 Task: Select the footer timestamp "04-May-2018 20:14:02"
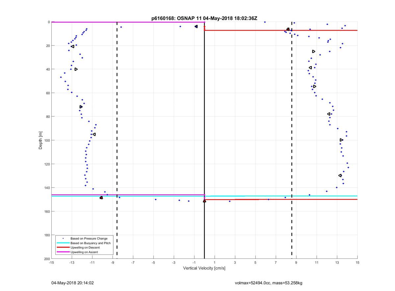[73, 283]
